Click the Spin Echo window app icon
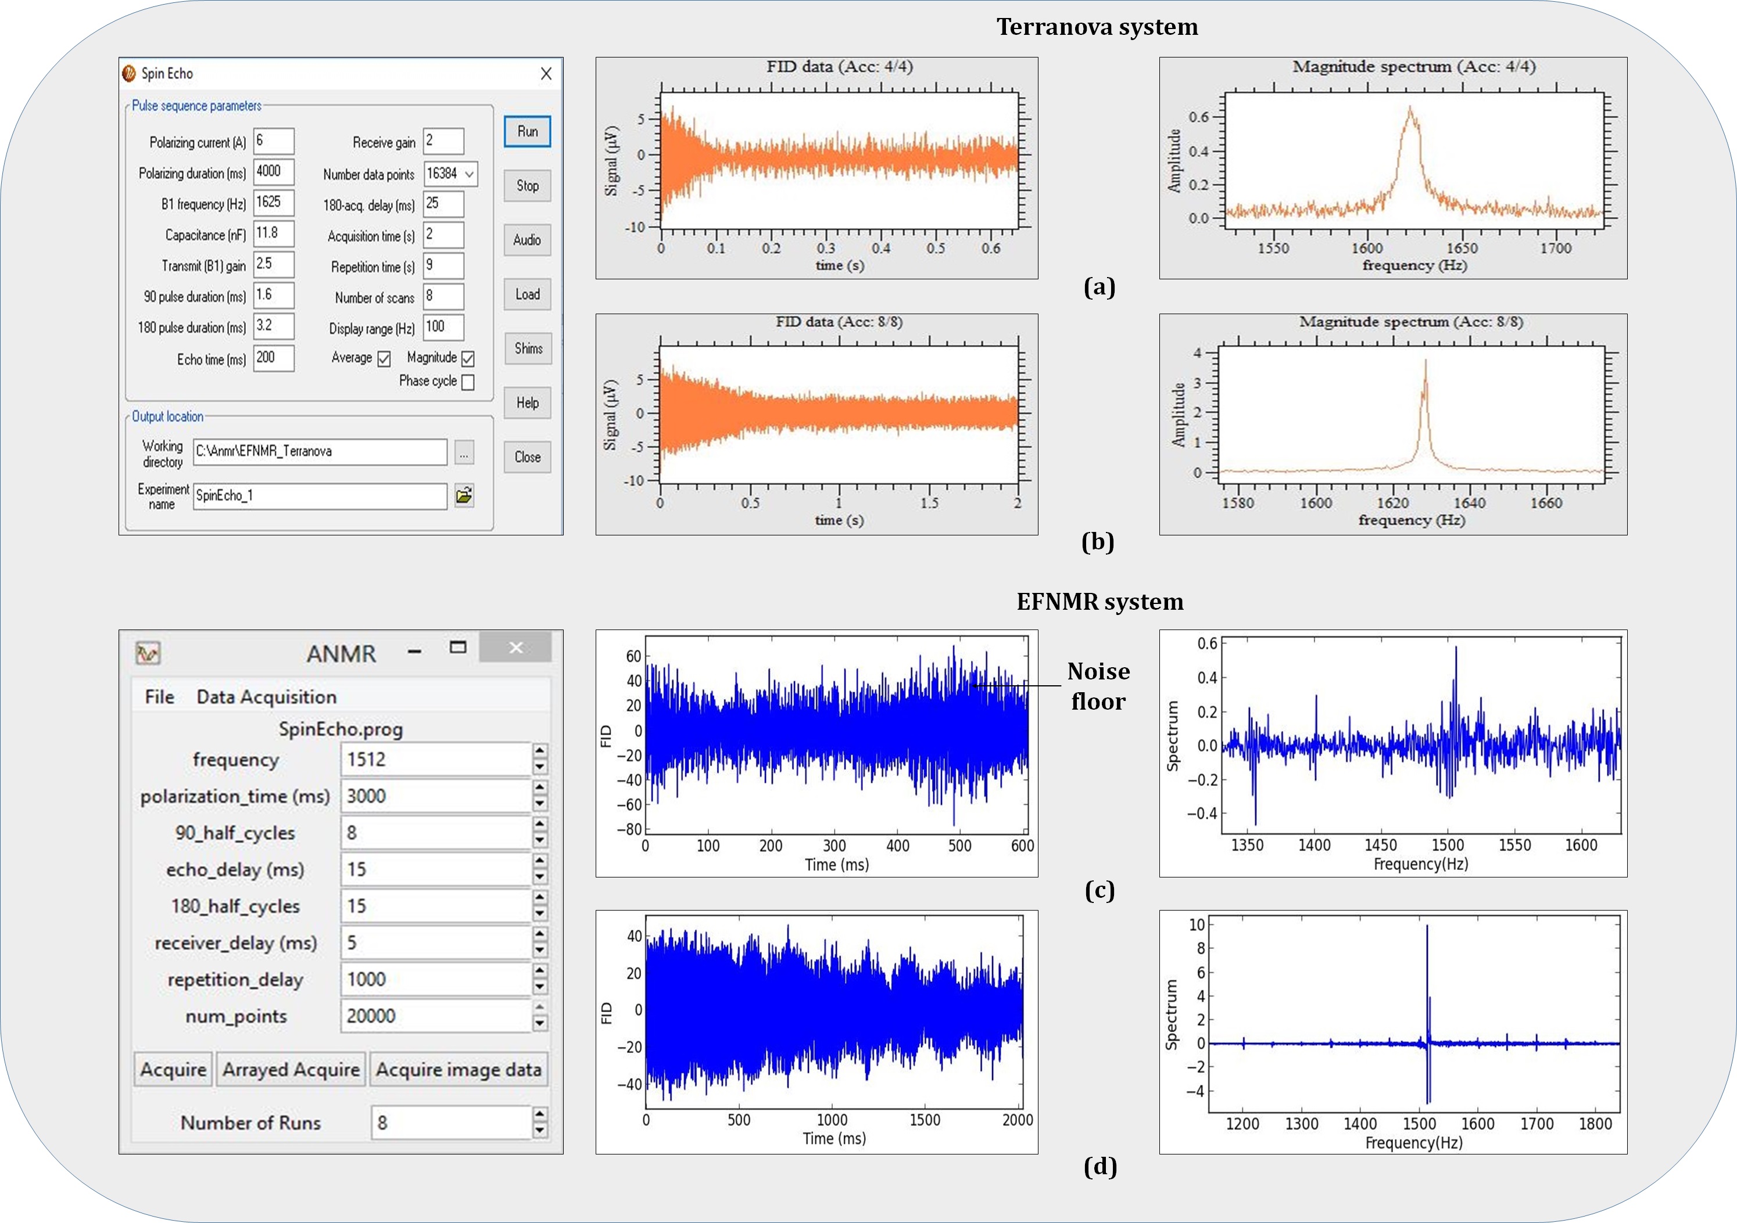 pyautogui.click(x=130, y=73)
